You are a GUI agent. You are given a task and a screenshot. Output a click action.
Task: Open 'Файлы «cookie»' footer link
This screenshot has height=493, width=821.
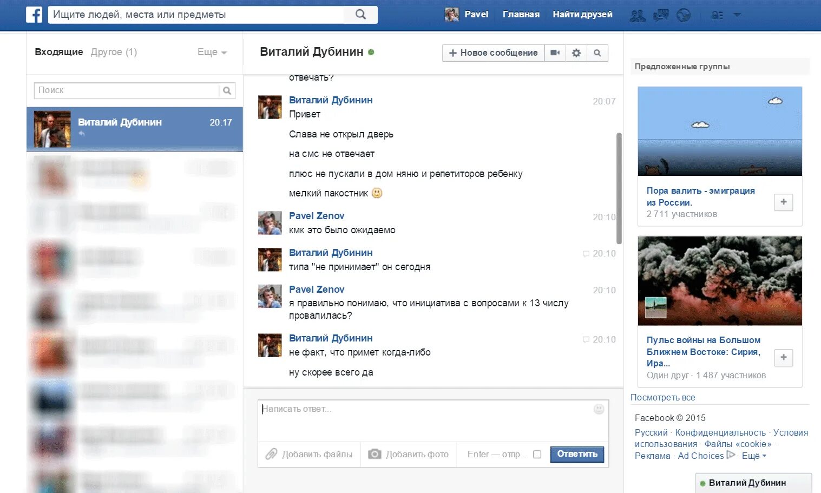click(x=738, y=444)
